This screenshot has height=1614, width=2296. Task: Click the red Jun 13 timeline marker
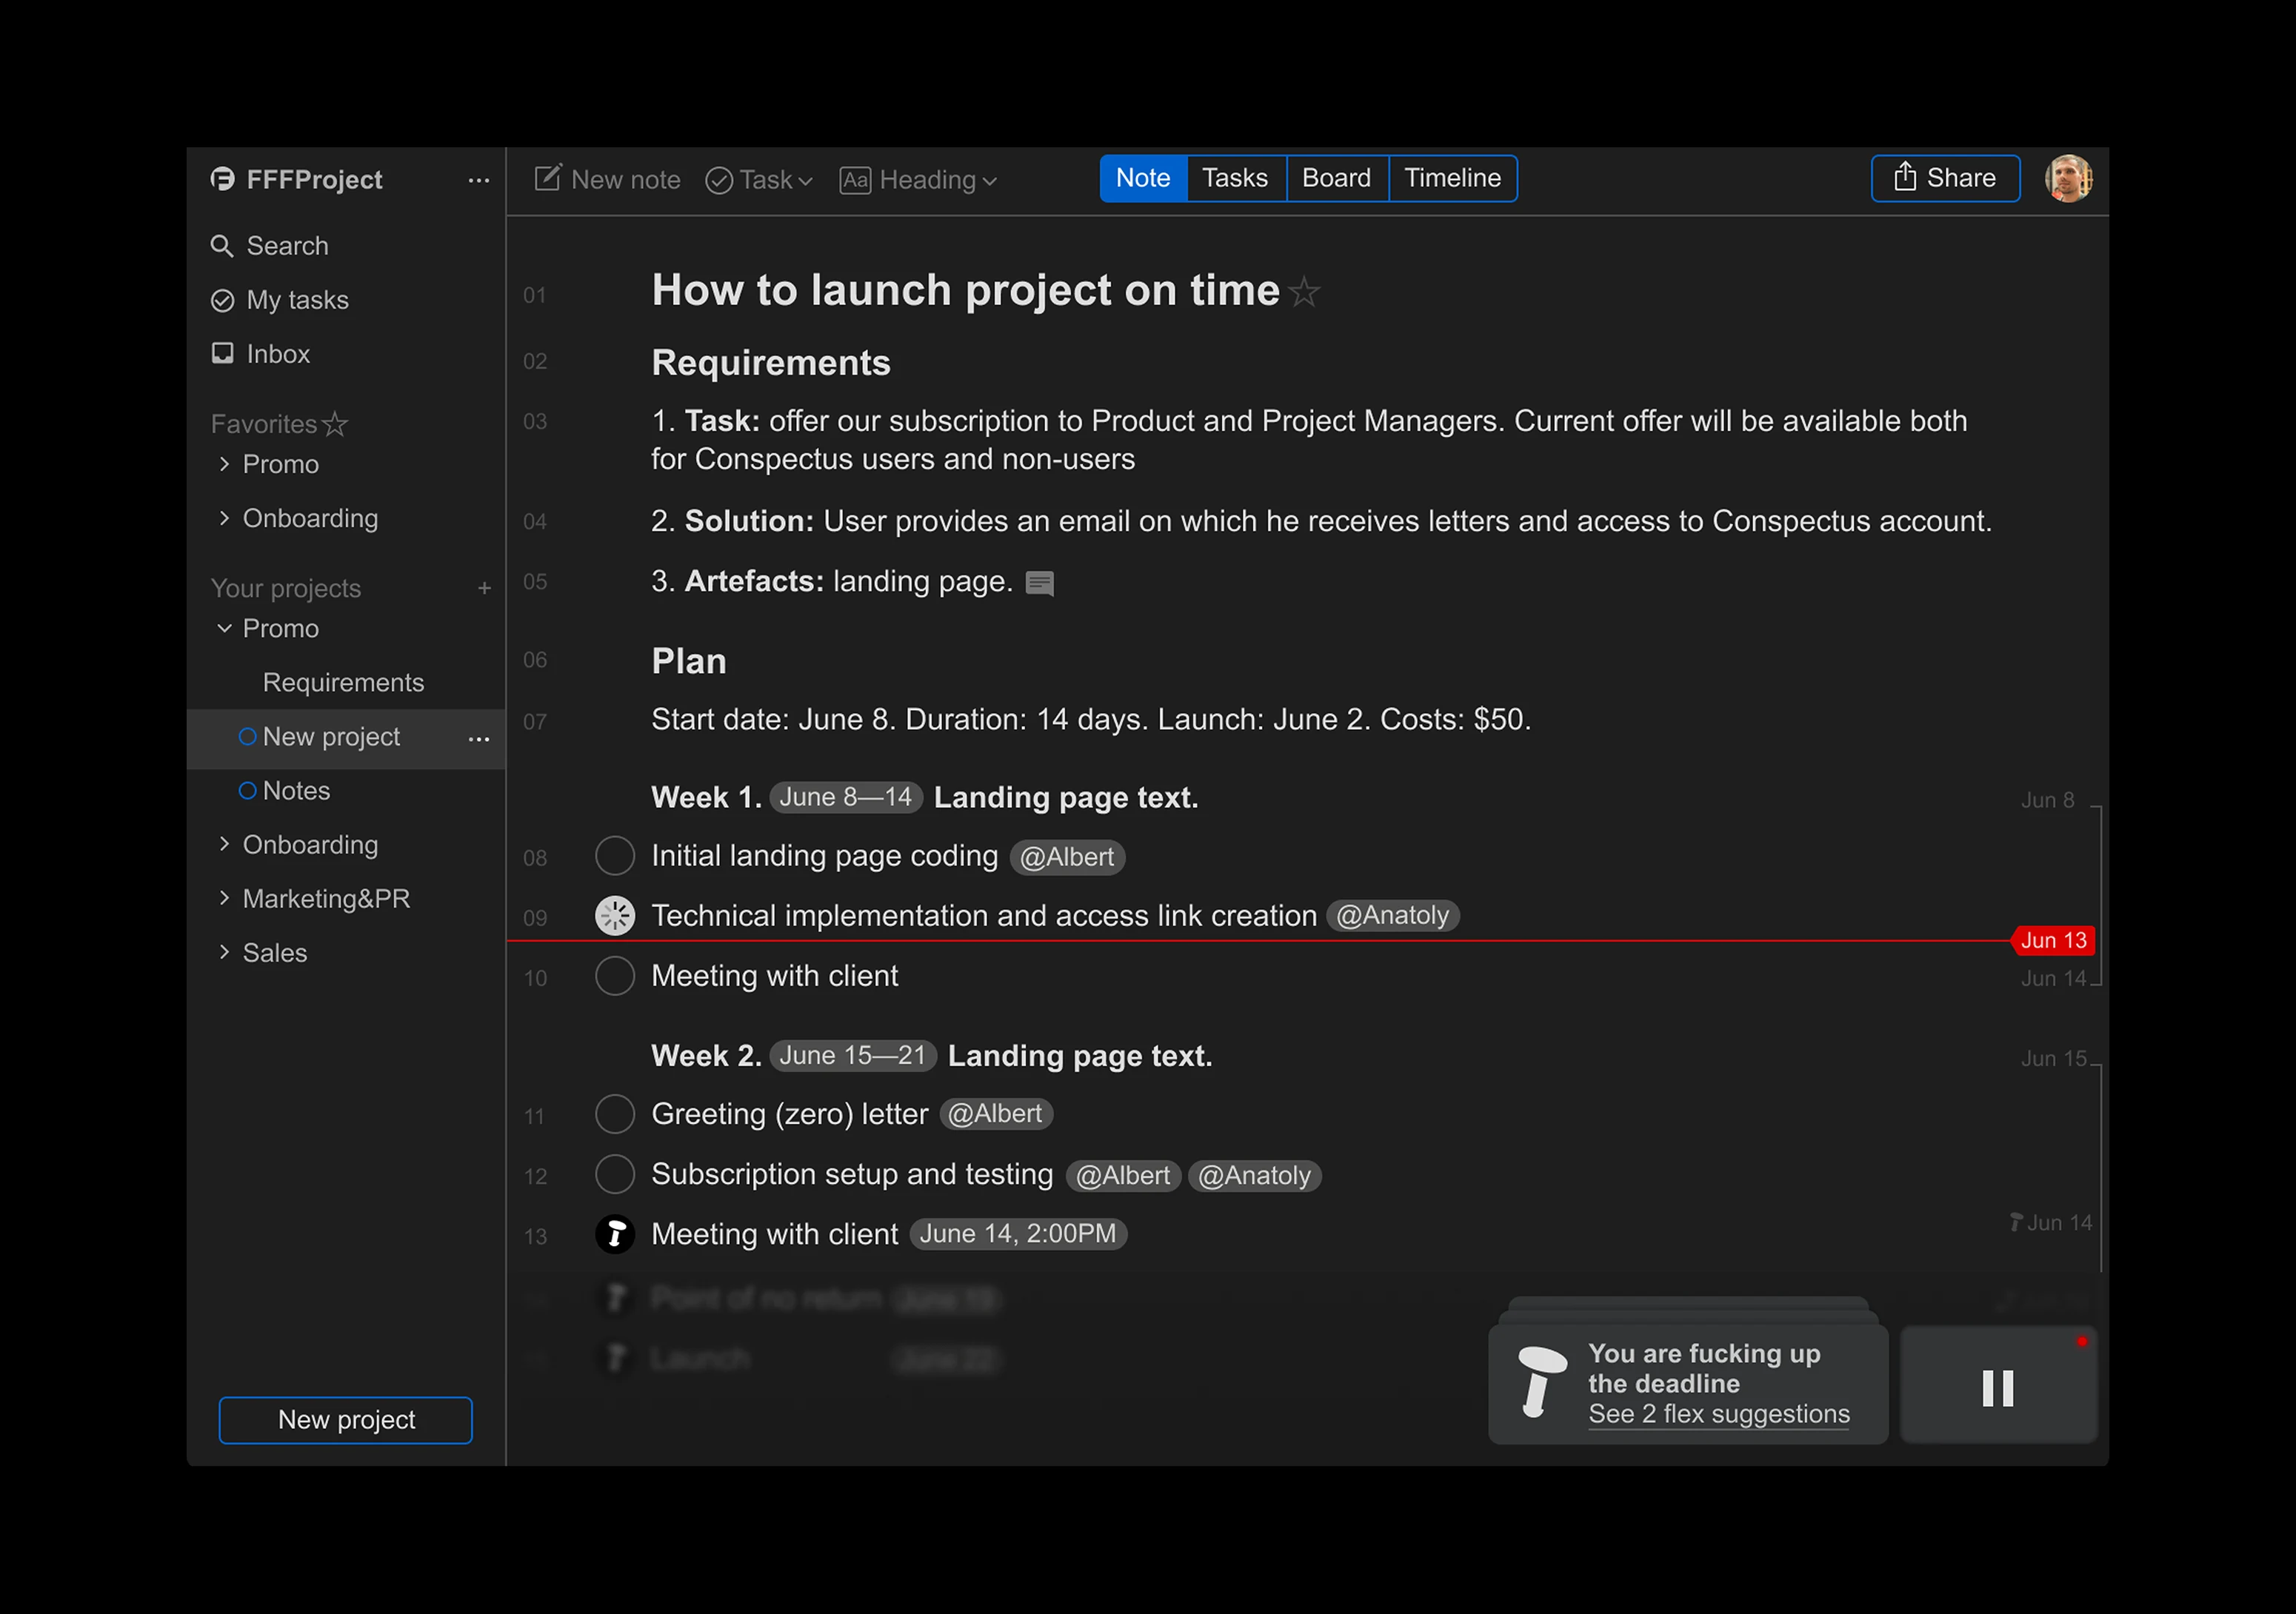coord(2052,940)
